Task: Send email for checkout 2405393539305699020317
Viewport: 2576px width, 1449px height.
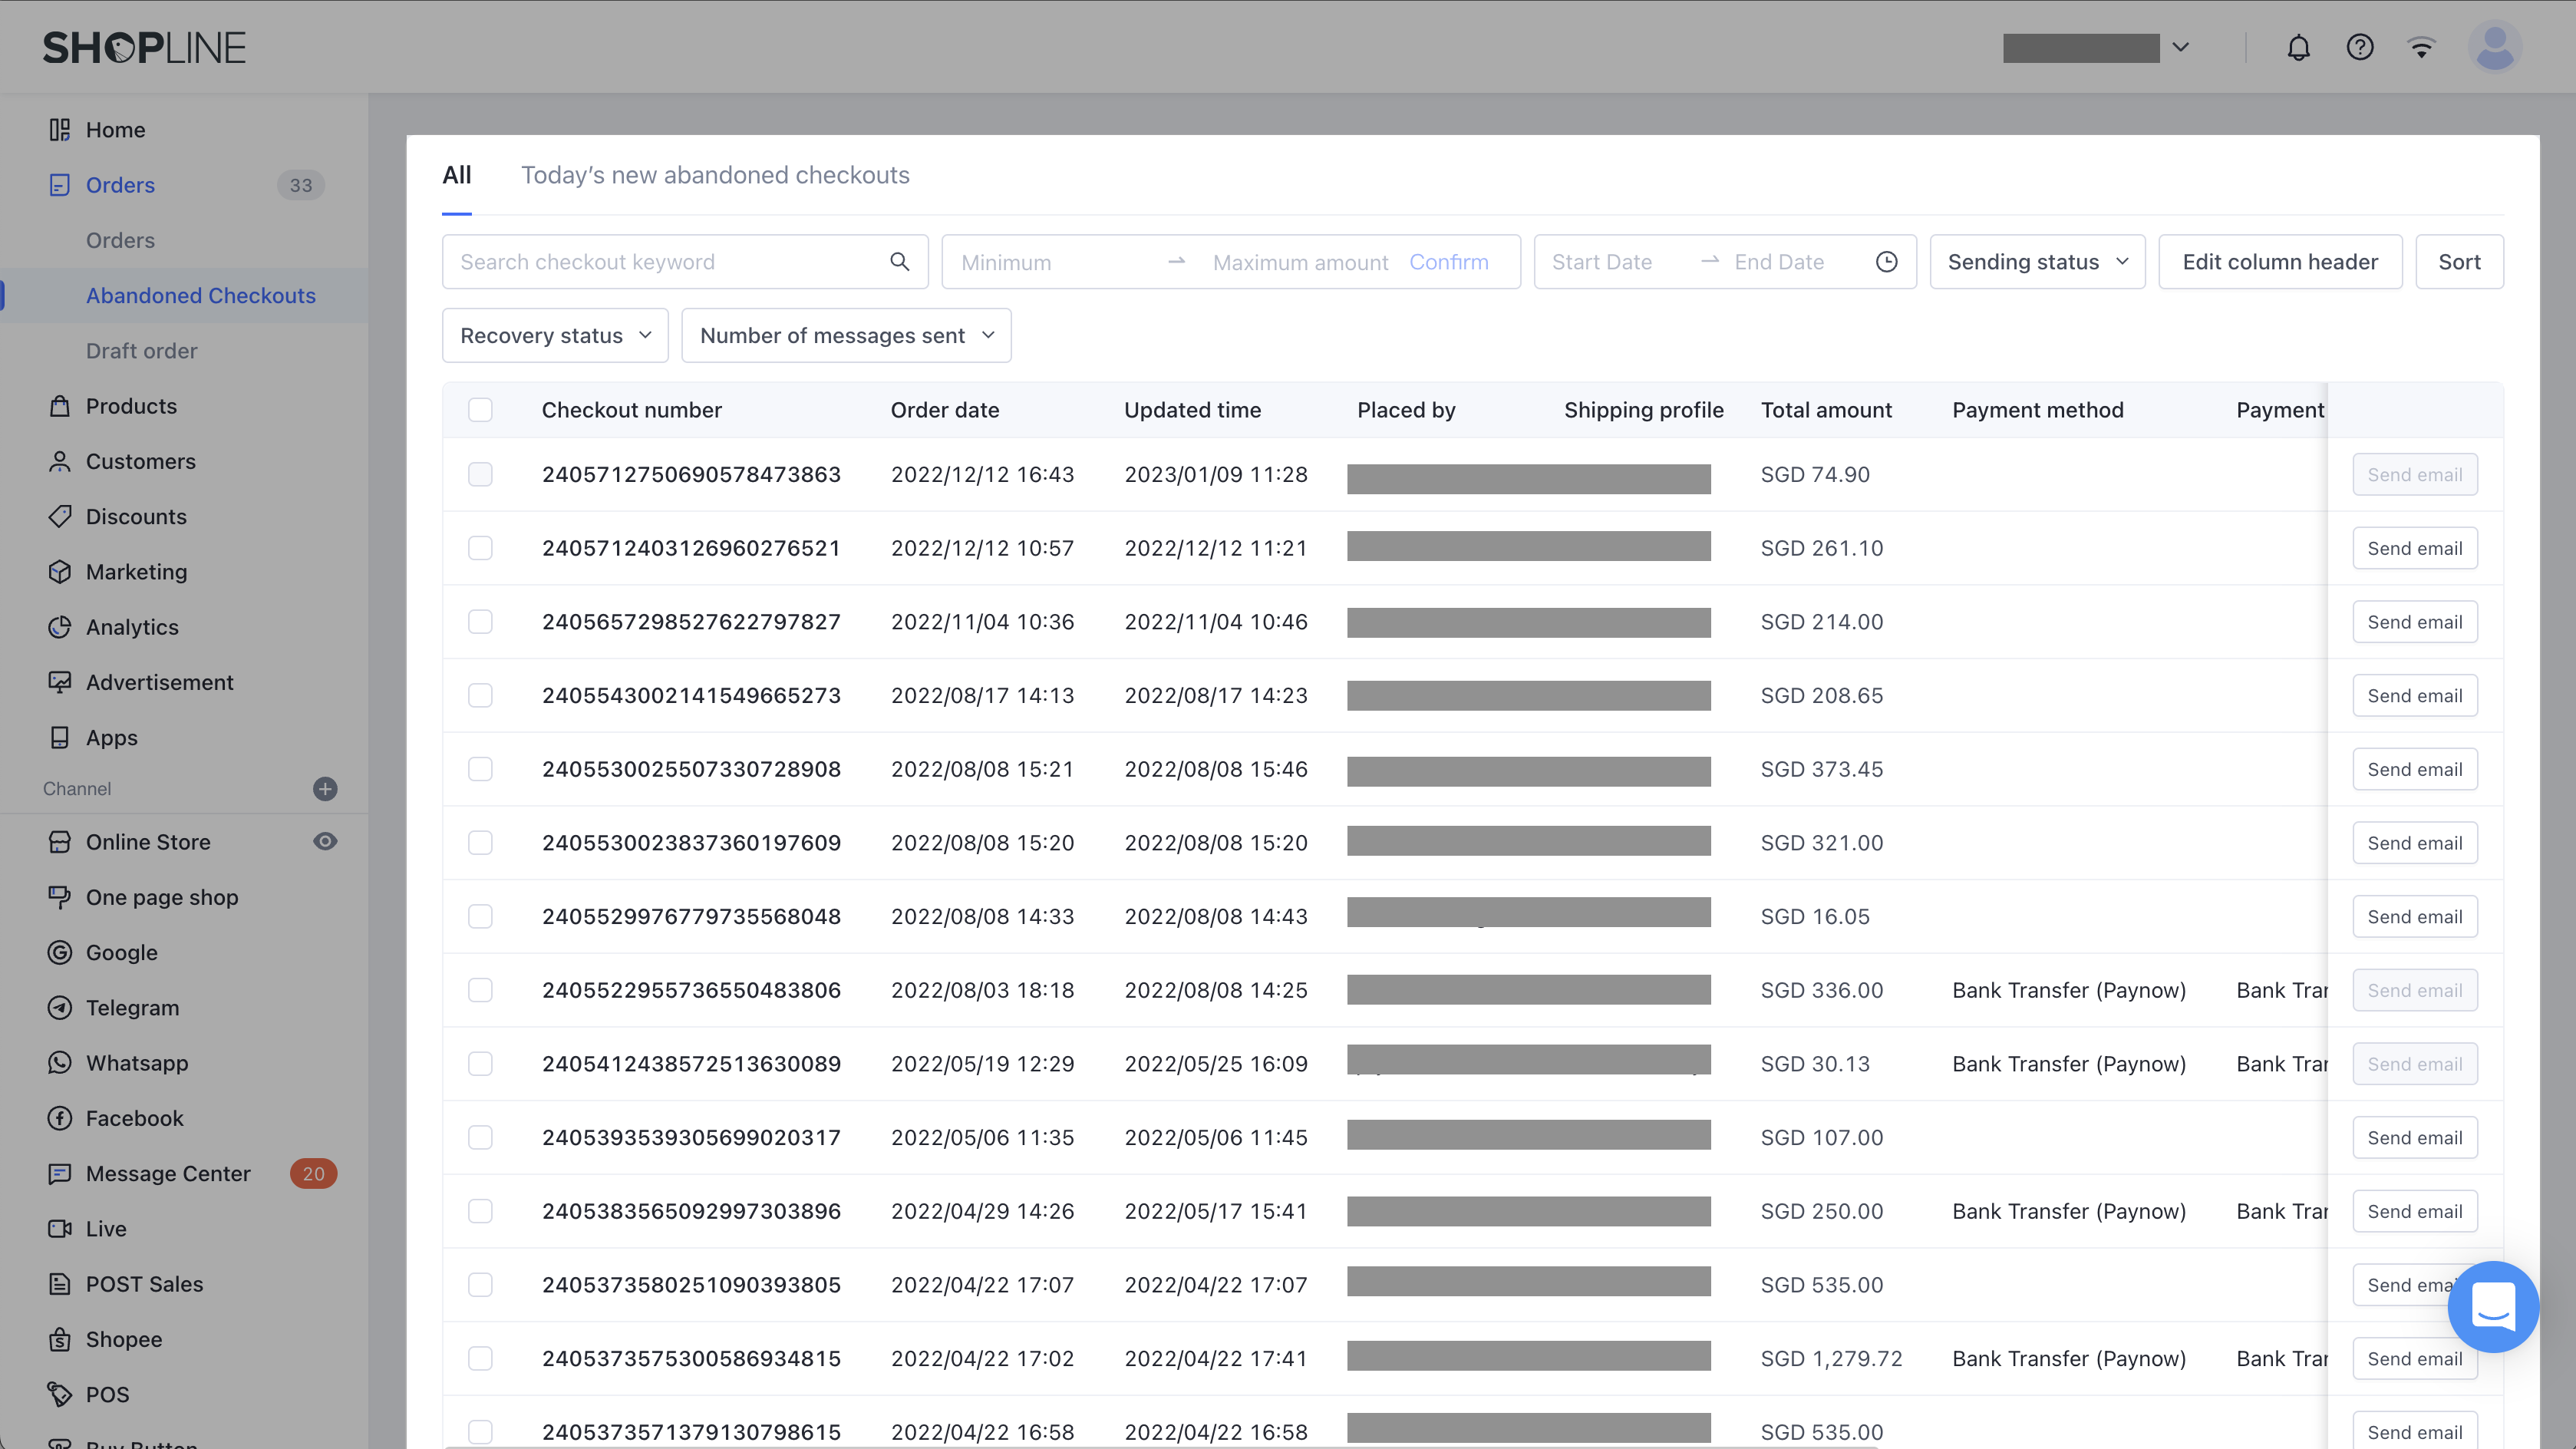Action: 2414,1138
